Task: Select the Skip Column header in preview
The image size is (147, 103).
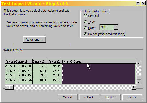Action: pos(99,62)
